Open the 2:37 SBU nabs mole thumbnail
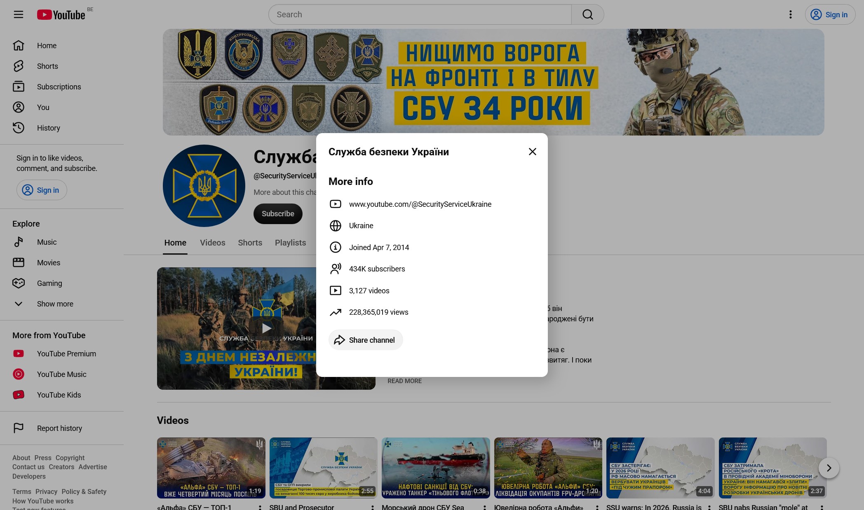Viewport: 864px width, 510px height. [x=773, y=468]
